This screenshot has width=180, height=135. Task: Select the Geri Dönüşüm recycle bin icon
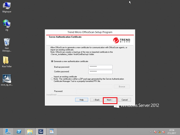pyautogui.click(x=7, y=45)
